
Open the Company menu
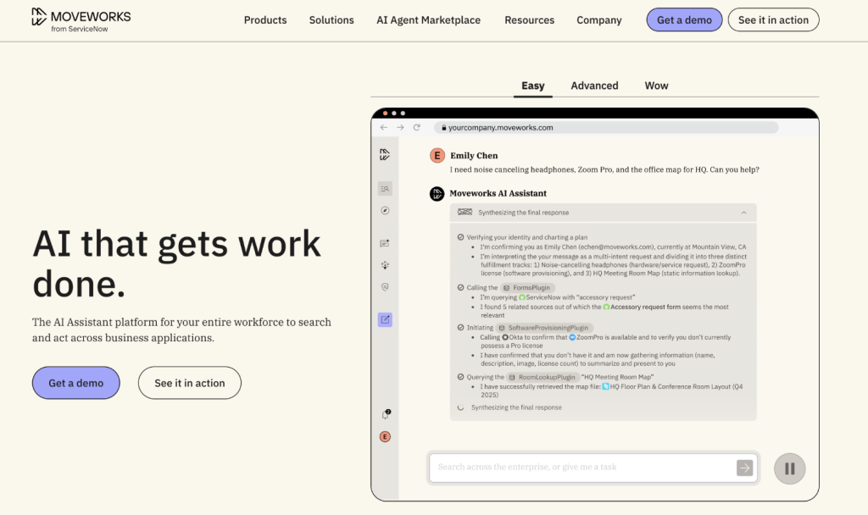point(599,20)
